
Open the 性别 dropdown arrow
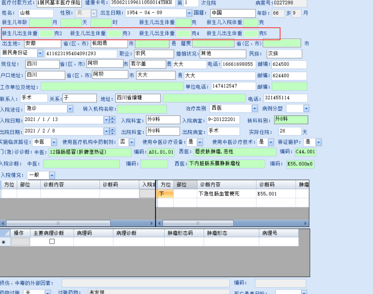[x=94, y=13]
